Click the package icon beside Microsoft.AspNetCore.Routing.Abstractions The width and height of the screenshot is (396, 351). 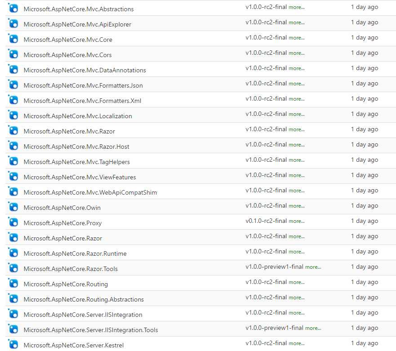coord(13,299)
